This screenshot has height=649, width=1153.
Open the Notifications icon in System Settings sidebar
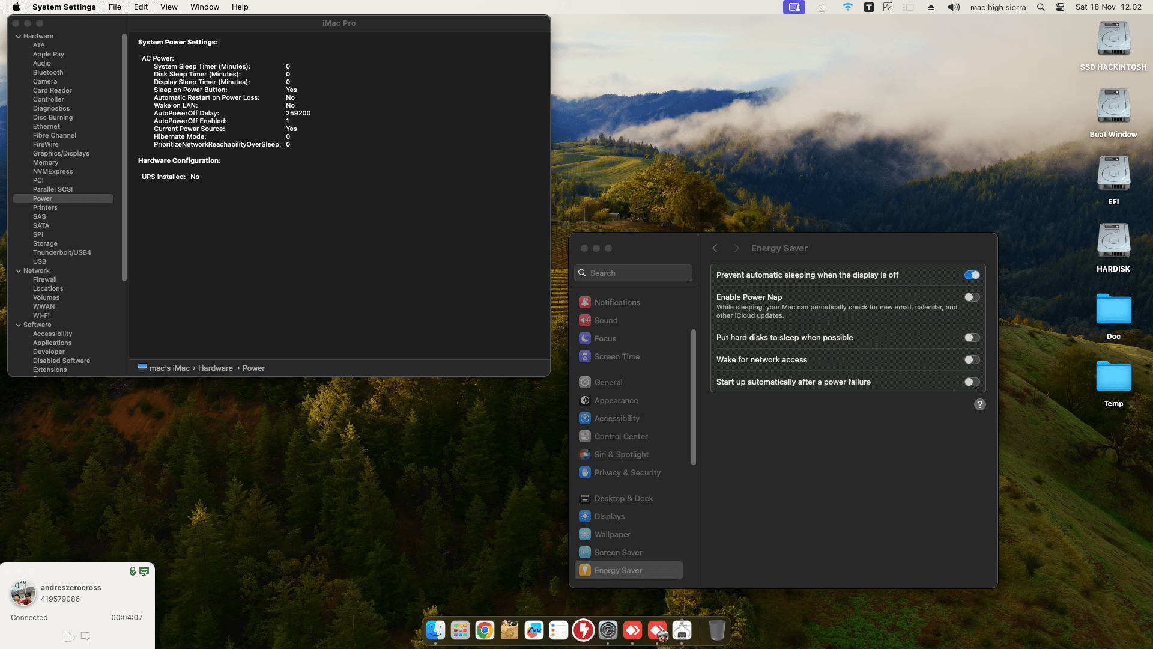[x=585, y=302]
